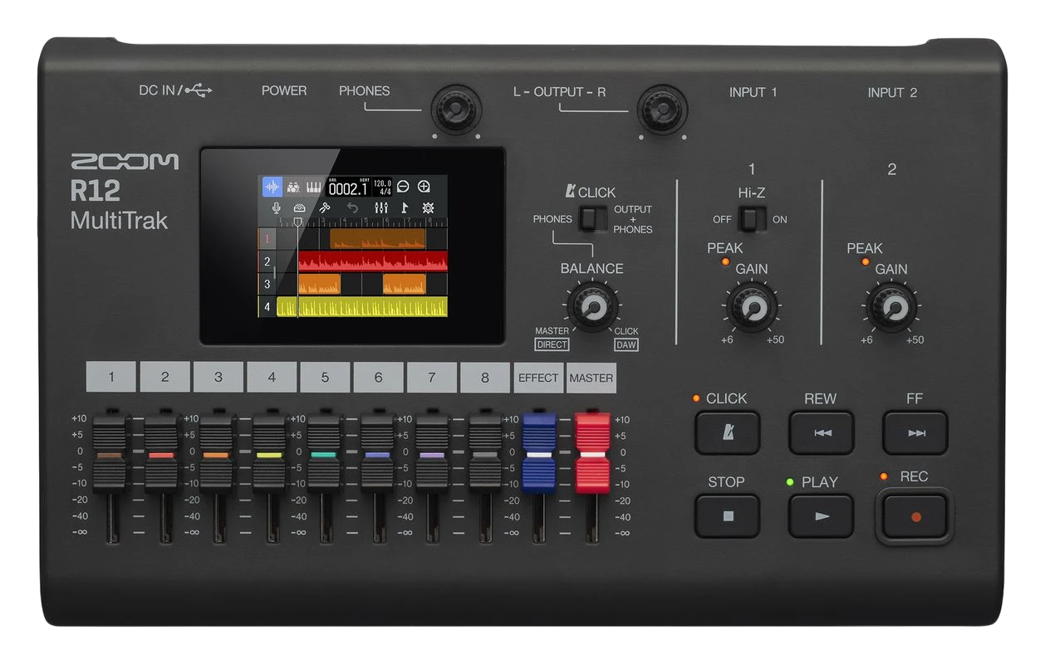Click the red MASTER fader cap

tap(592, 452)
